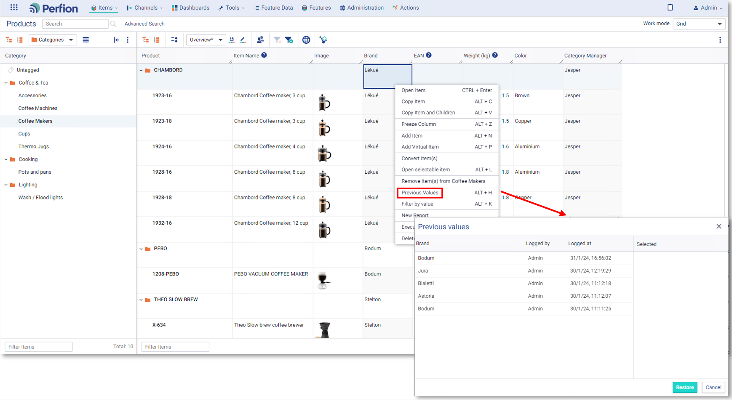Apply the filter with funnel-check icon
The image size is (732, 400).
pyautogui.click(x=289, y=40)
